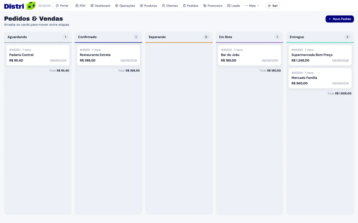This screenshot has height=223, width=358.
Task: Open the Financeiro section
Action: (213, 6)
